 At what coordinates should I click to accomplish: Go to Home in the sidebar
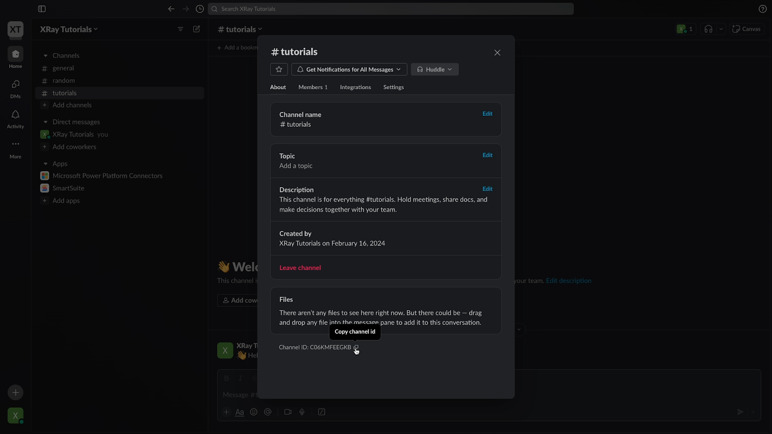pyautogui.click(x=15, y=58)
